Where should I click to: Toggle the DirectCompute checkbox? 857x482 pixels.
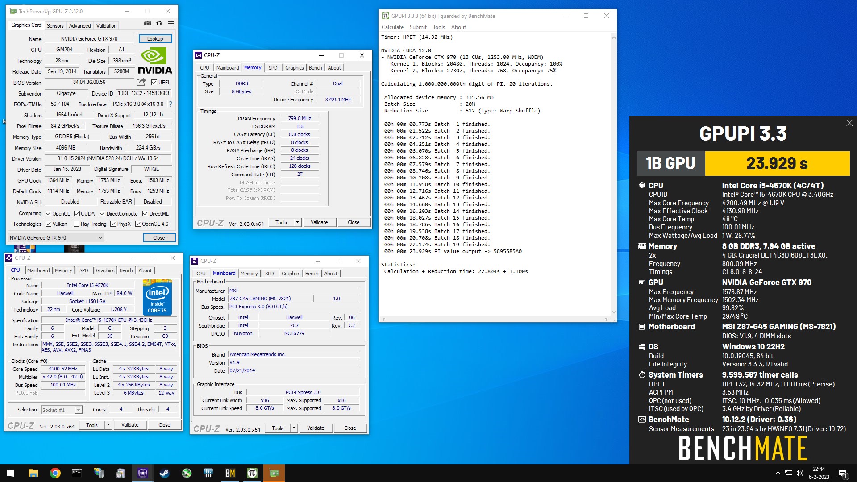point(103,214)
